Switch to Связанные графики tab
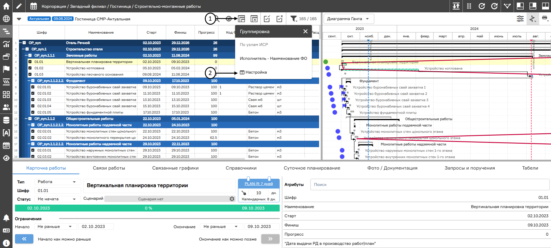The height and width of the screenshot is (248, 551). (x=175, y=168)
